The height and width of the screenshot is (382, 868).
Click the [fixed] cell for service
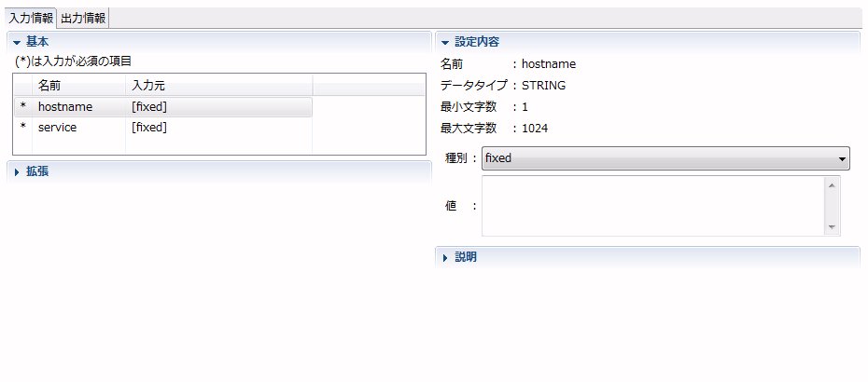[x=149, y=127]
